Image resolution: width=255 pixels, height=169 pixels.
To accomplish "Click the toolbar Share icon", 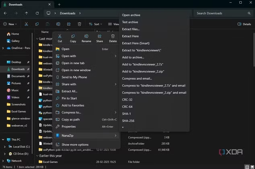I will pos(69,24).
